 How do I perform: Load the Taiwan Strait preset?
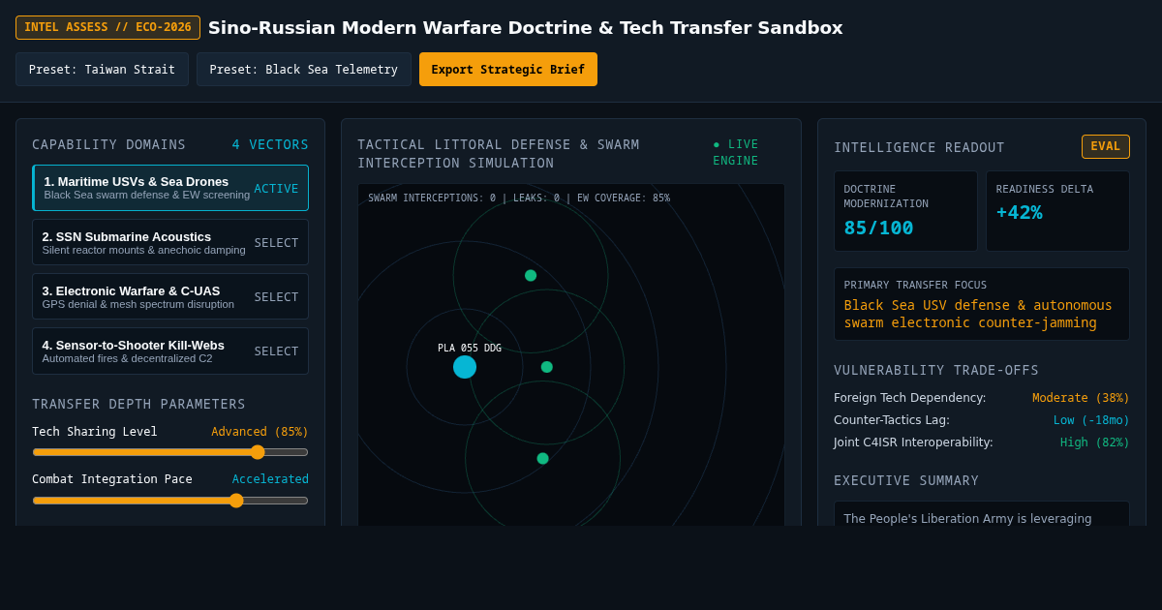102,70
